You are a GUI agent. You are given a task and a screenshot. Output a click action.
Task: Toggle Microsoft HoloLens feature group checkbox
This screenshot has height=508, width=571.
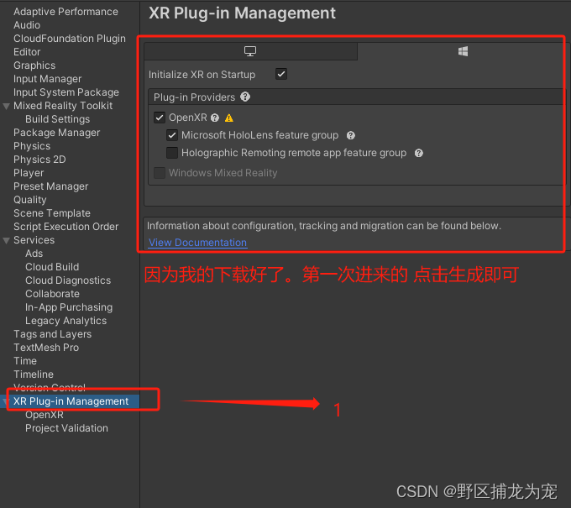click(172, 135)
